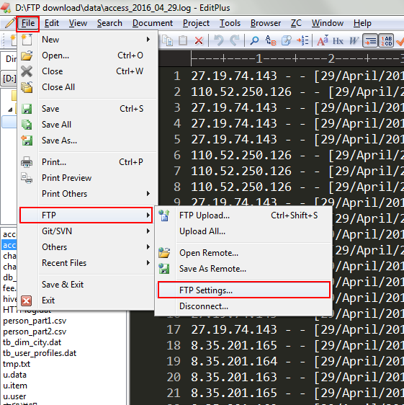Choose Open Remote... from FTP submenu
404x405 pixels.
(243, 253)
